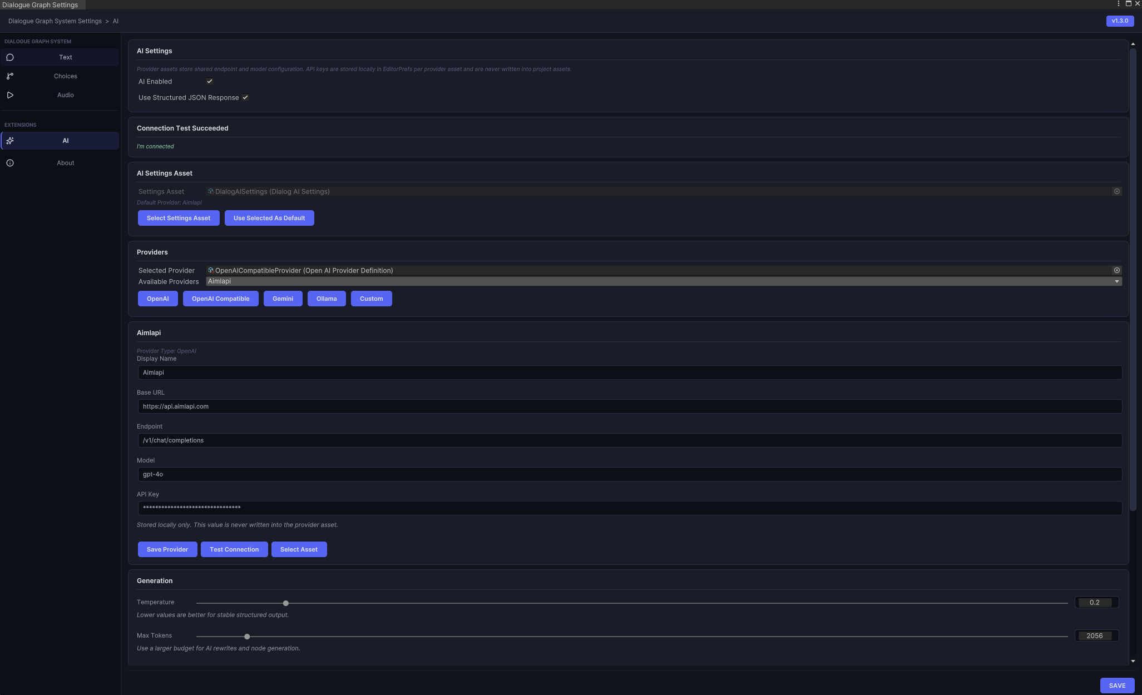This screenshot has width=1142, height=695.
Task: Open the Available Providers dropdown
Action: (x=664, y=281)
